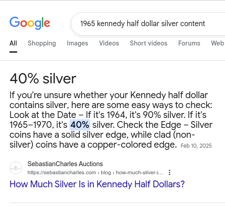225x208 pixels.
Task: Select the All results tab
Action: click(x=13, y=43)
